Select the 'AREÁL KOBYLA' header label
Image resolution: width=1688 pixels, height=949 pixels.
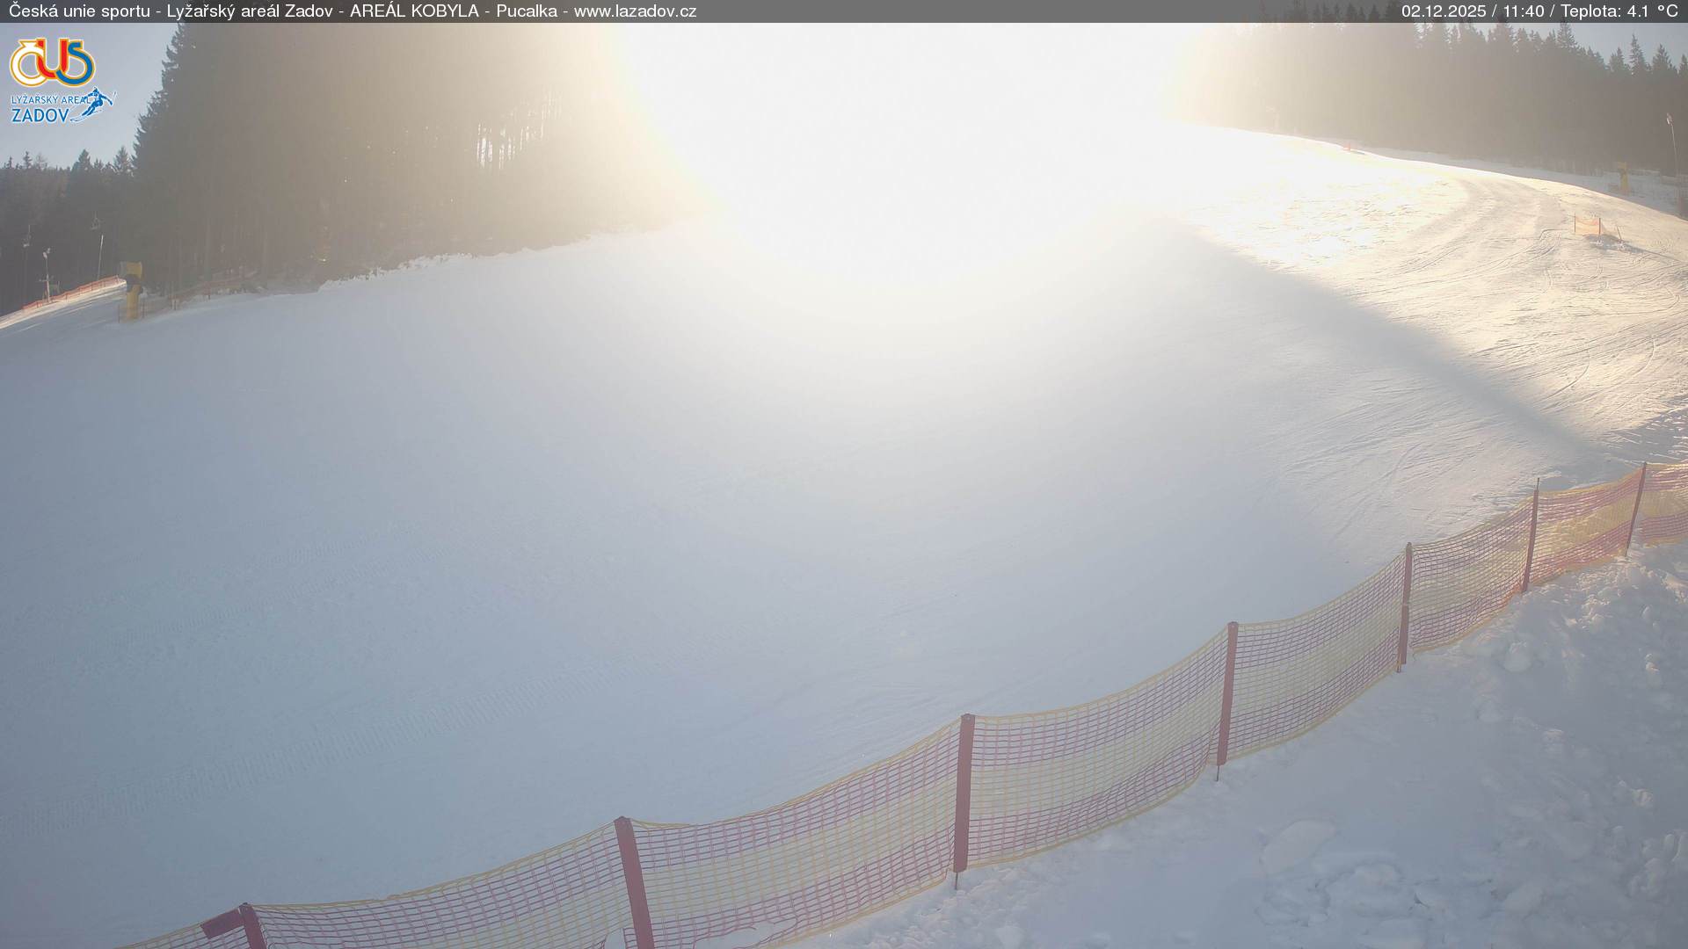pyautogui.click(x=414, y=11)
